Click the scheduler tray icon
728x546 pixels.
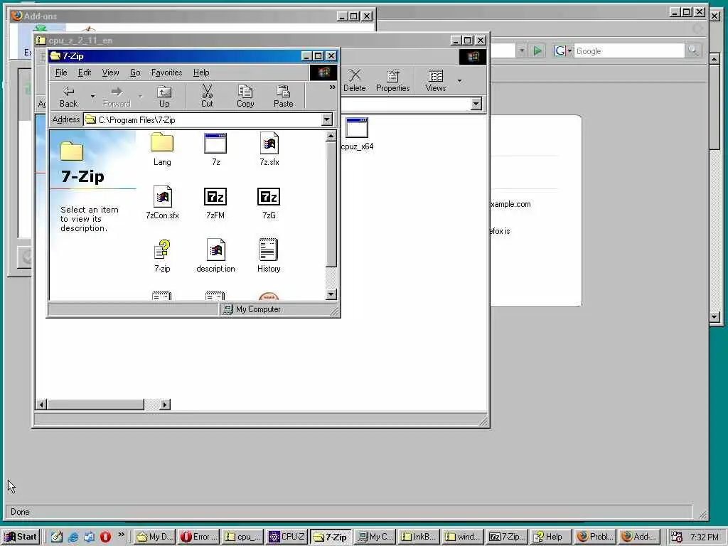677,537
